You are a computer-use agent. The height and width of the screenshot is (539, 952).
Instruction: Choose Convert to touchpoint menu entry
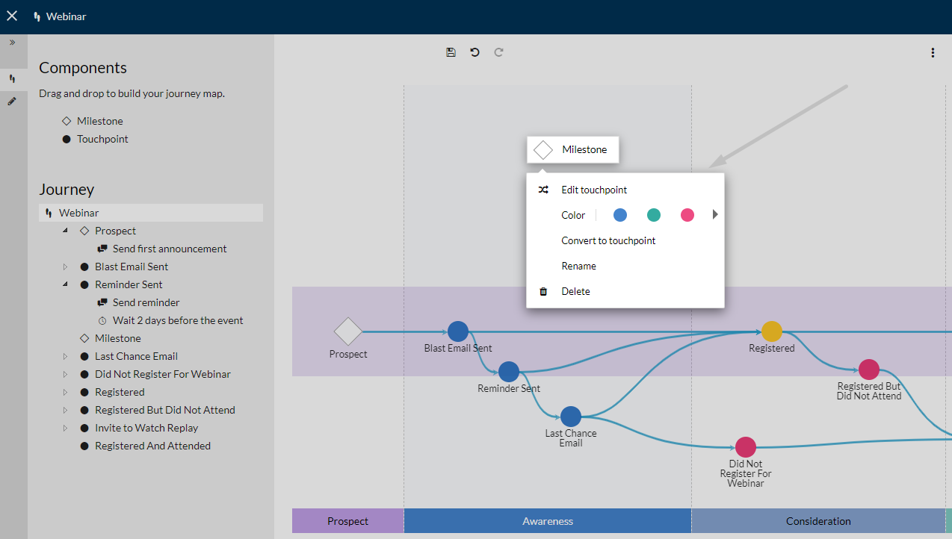click(x=608, y=240)
